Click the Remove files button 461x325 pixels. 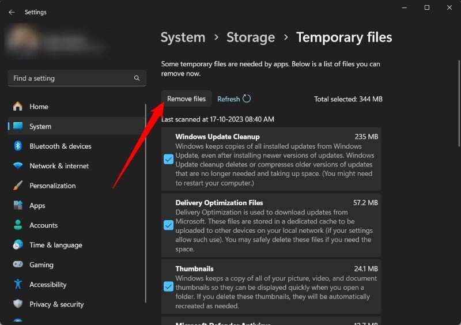pos(186,99)
